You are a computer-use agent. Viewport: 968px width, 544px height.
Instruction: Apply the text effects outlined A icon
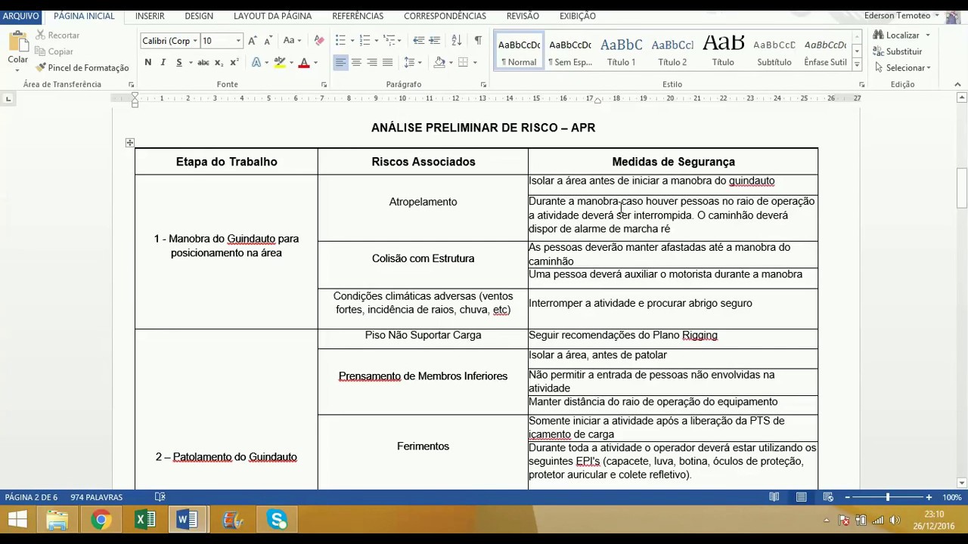coord(256,63)
